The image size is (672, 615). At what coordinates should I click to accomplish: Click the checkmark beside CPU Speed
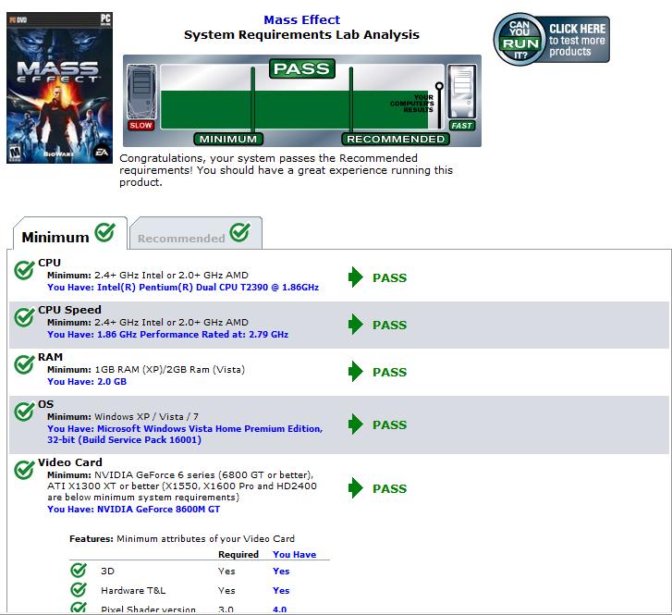click(x=24, y=317)
